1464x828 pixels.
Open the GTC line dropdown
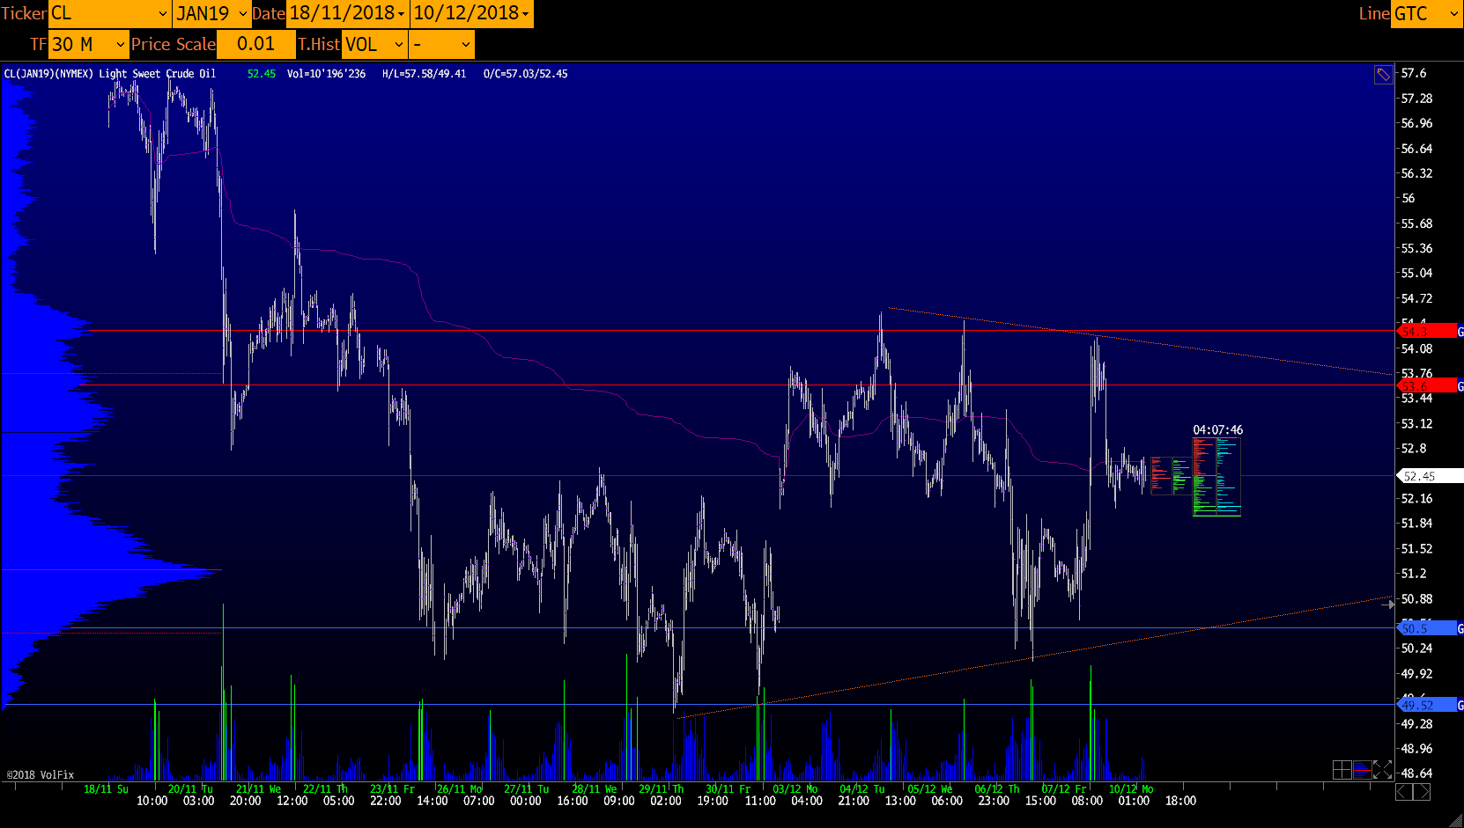tap(1426, 14)
